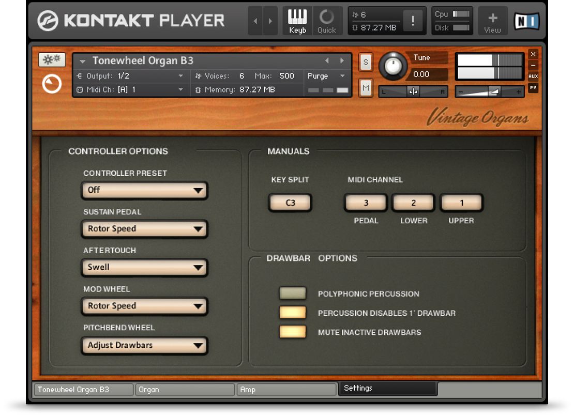Screen dimensions: 574x417
Task: Click the Kontakt logo icon
Action: click(48, 21)
